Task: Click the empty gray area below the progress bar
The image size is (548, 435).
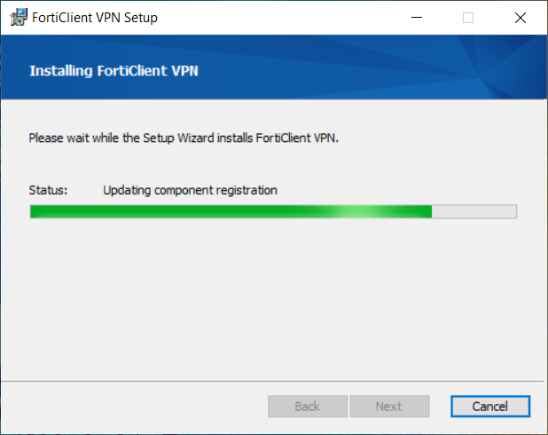Action: pyautogui.click(x=272, y=297)
